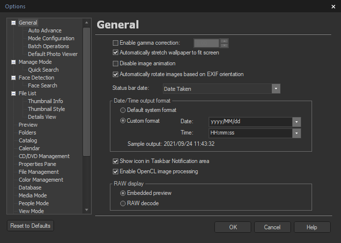Viewport: 341px width, 243px height.
Task: Open Calendar options page
Action: [29, 148]
